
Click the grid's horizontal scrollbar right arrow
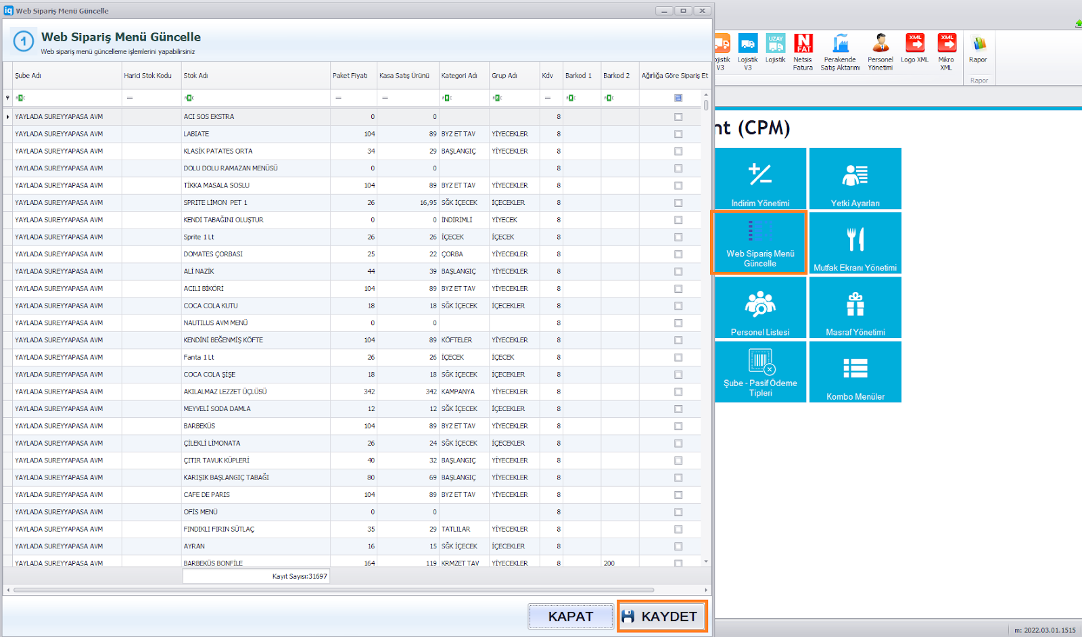(x=706, y=590)
